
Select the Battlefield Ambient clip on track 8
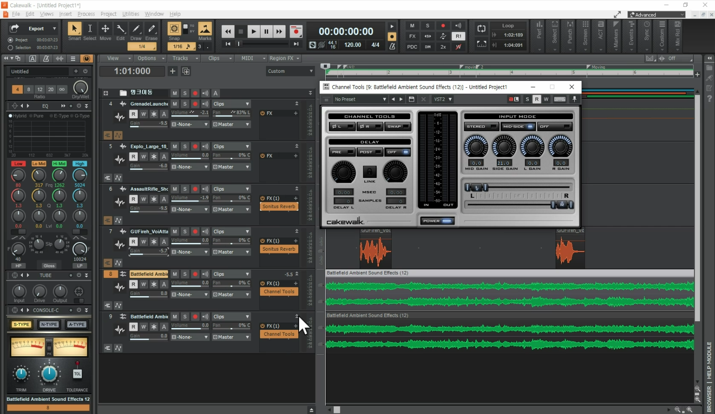[x=510, y=290]
